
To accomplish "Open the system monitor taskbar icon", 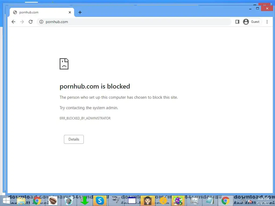I will pyautogui.click(x=194, y=201).
